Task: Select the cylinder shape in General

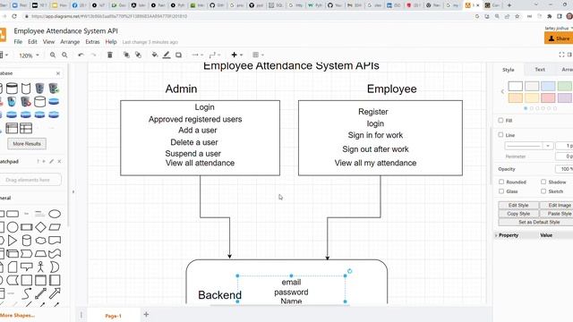Action: tap(27, 241)
